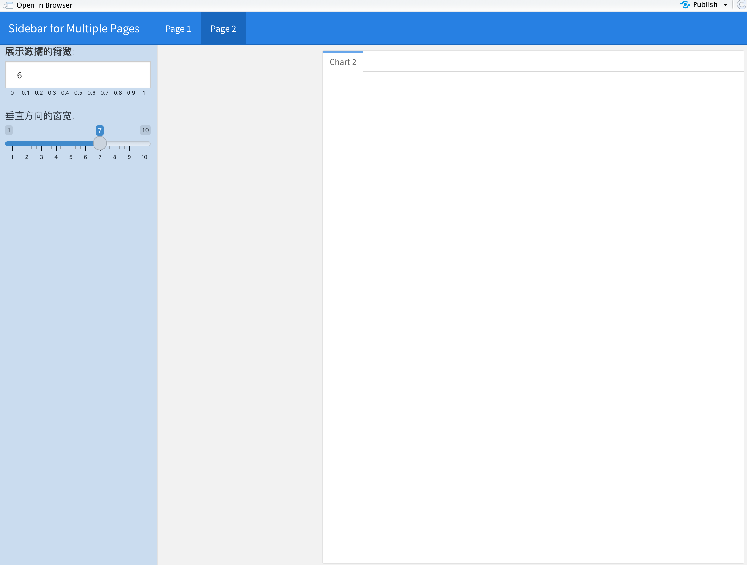The width and height of the screenshot is (747, 565).
Task: Click the Publish icon
Action: [x=685, y=5]
